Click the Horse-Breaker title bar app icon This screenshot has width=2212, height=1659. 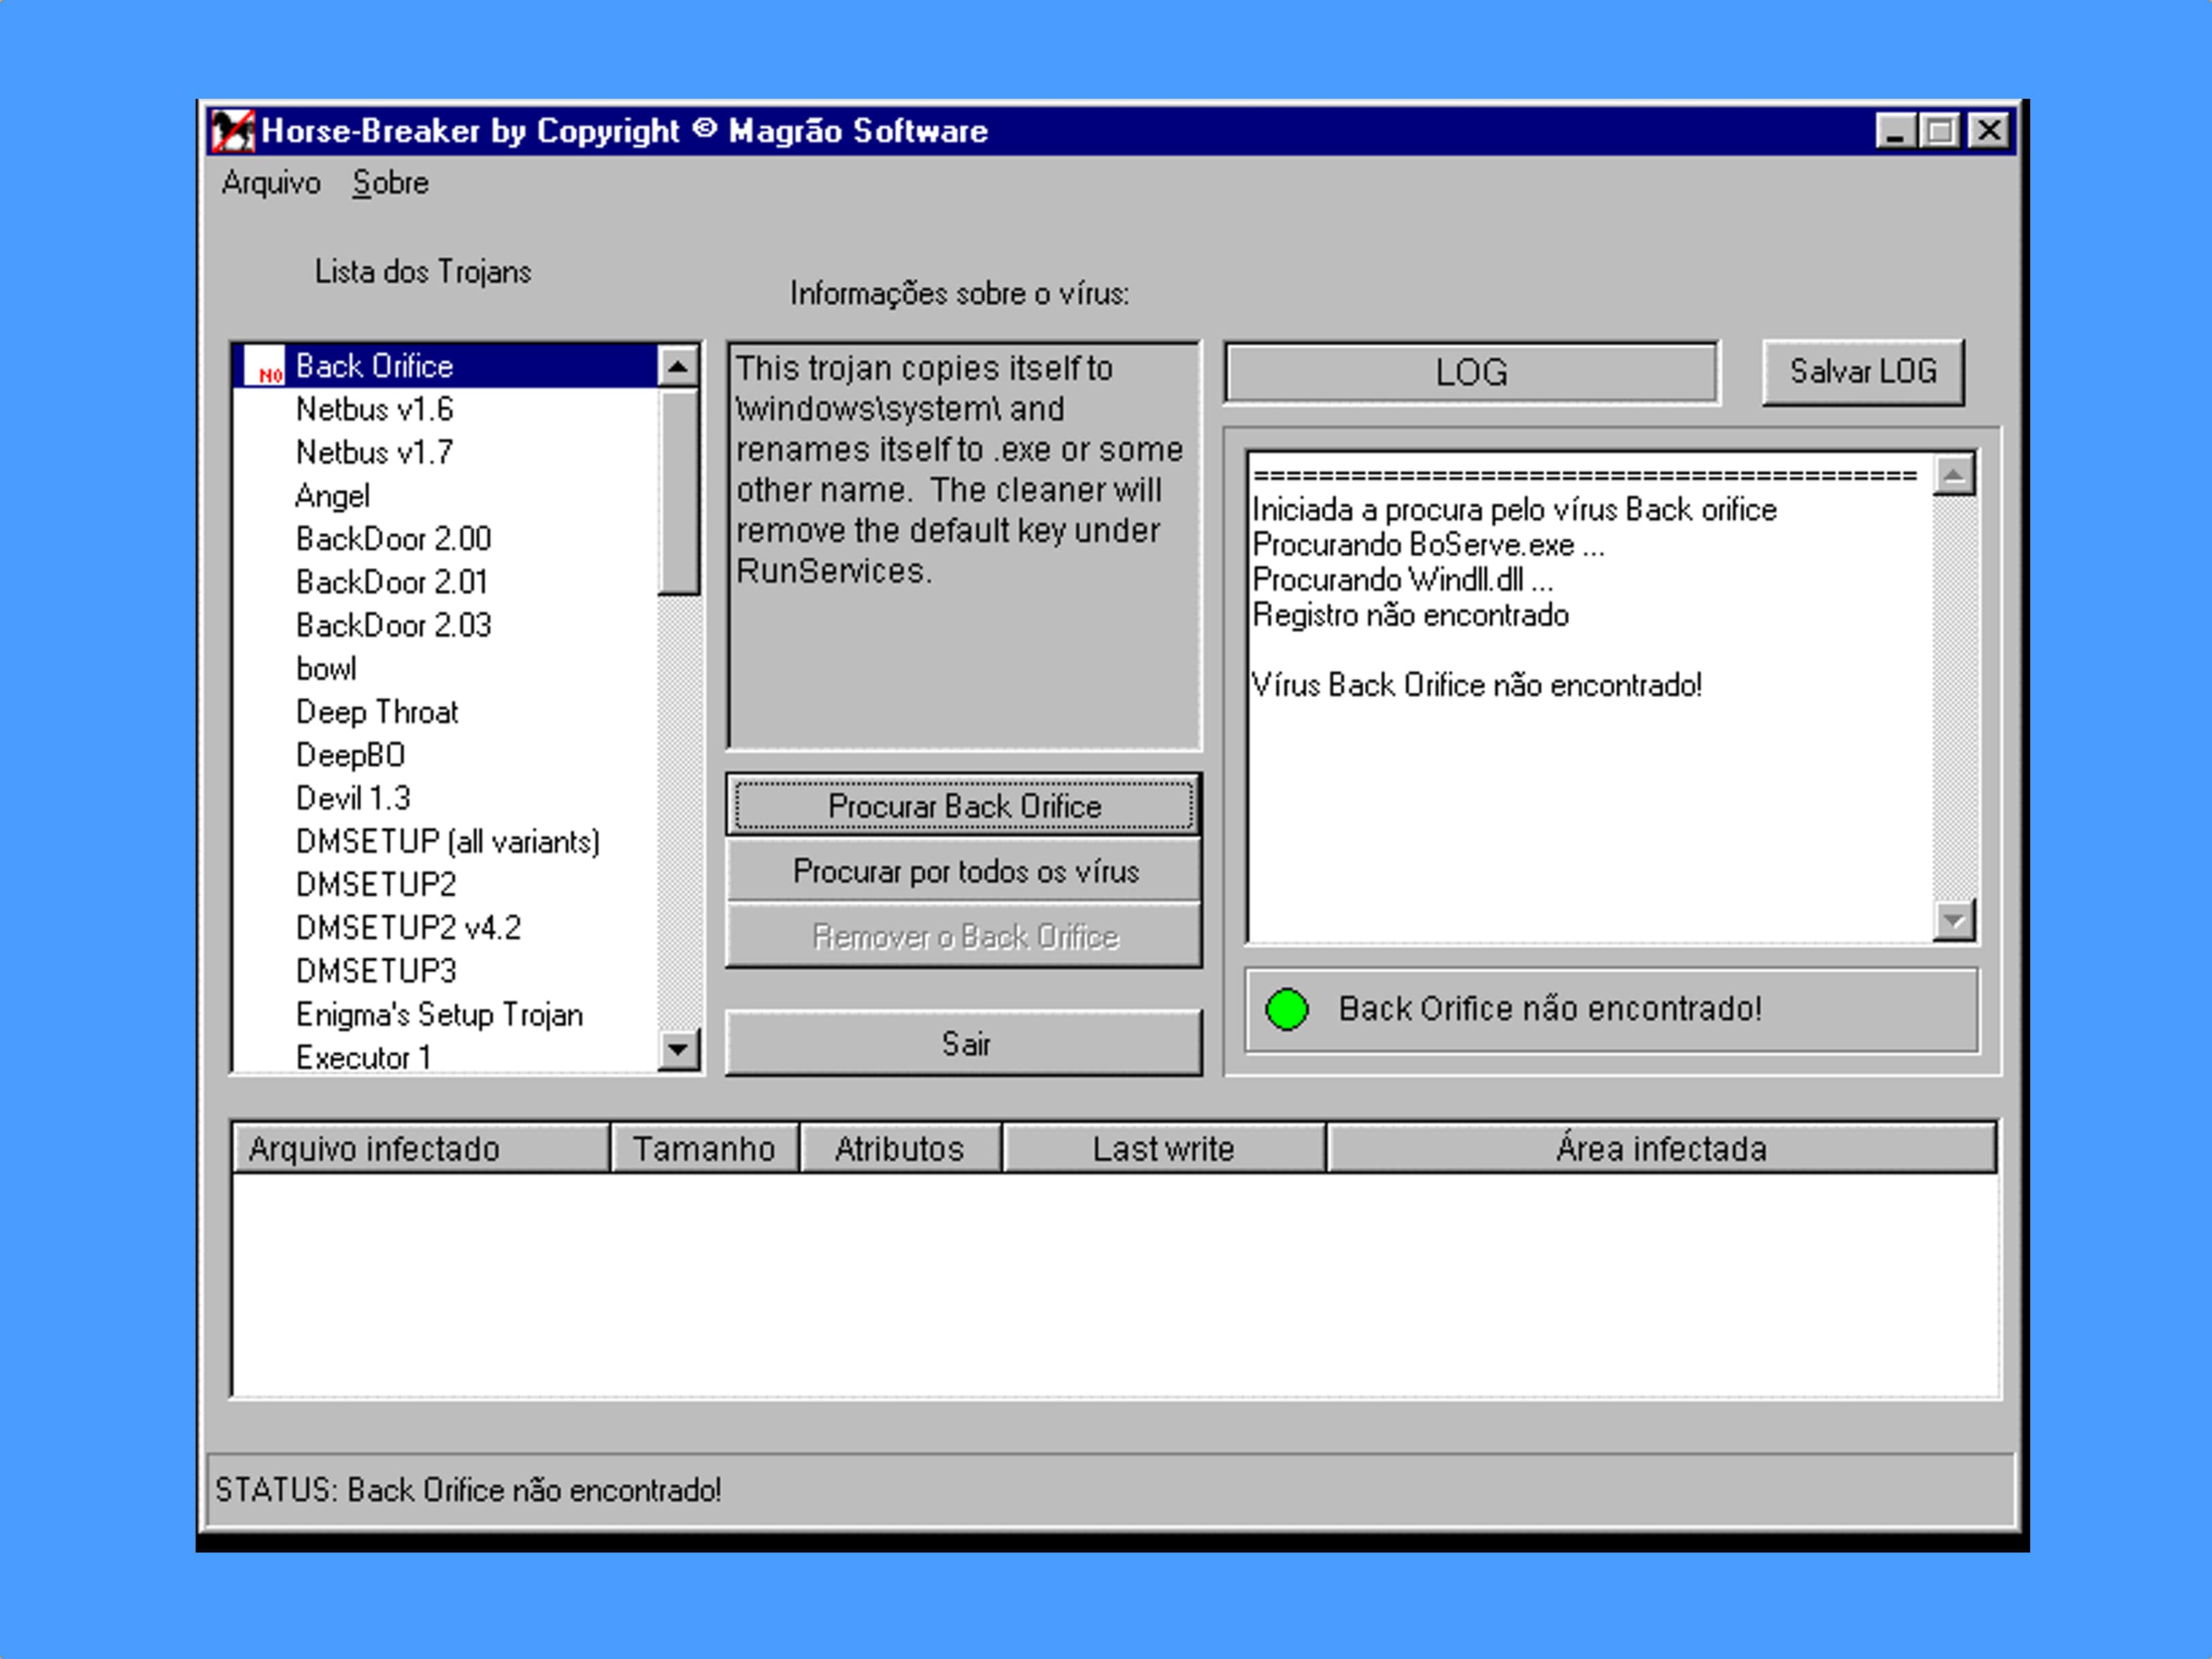233,131
